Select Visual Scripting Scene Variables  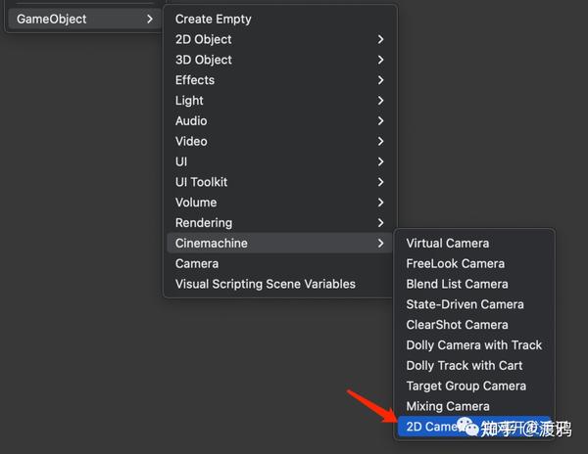pyautogui.click(x=266, y=284)
